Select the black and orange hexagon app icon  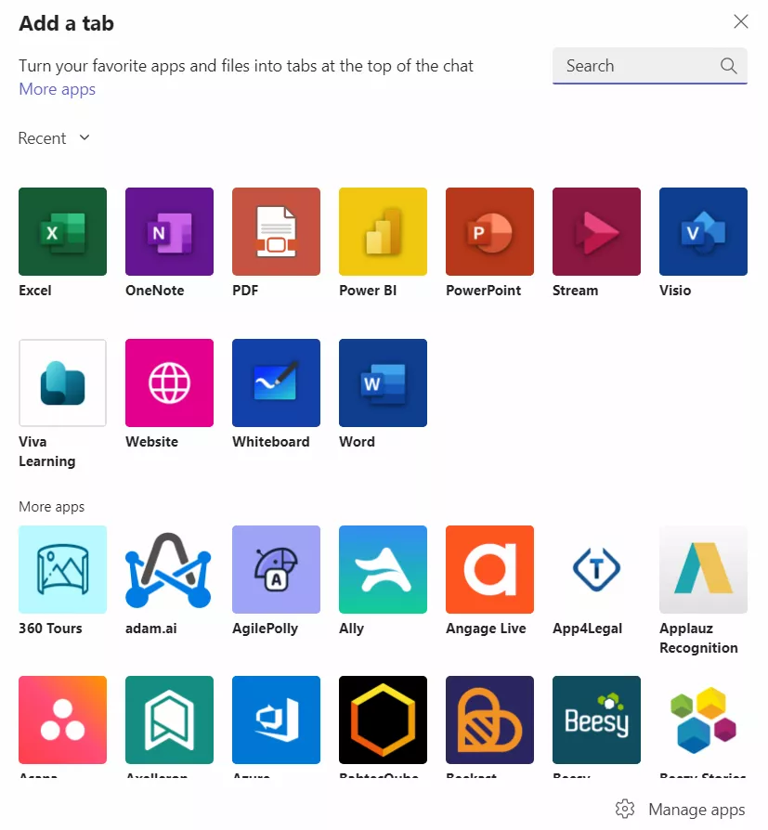(383, 720)
